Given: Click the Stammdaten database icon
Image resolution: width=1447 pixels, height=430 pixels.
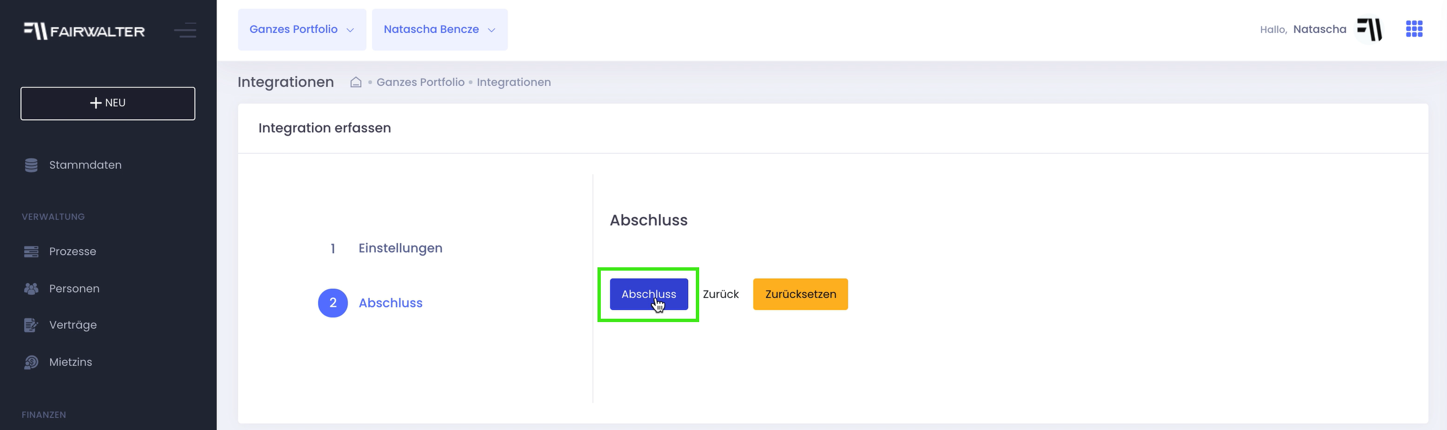Looking at the screenshot, I should (x=31, y=165).
